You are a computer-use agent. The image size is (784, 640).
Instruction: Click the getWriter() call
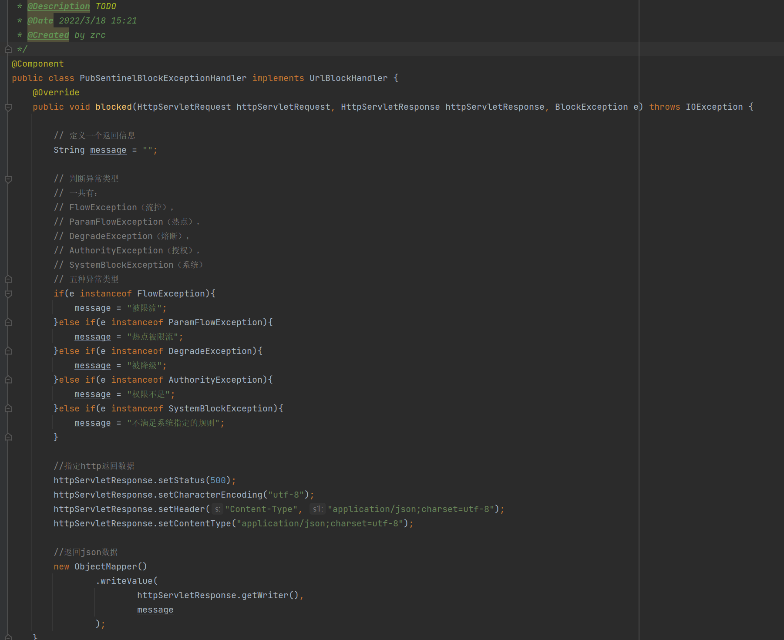click(x=270, y=596)
